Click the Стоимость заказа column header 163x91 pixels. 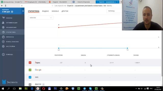(x=113, y=55)
